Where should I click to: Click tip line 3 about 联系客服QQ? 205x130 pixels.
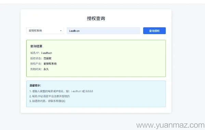[x=47, y=101]
